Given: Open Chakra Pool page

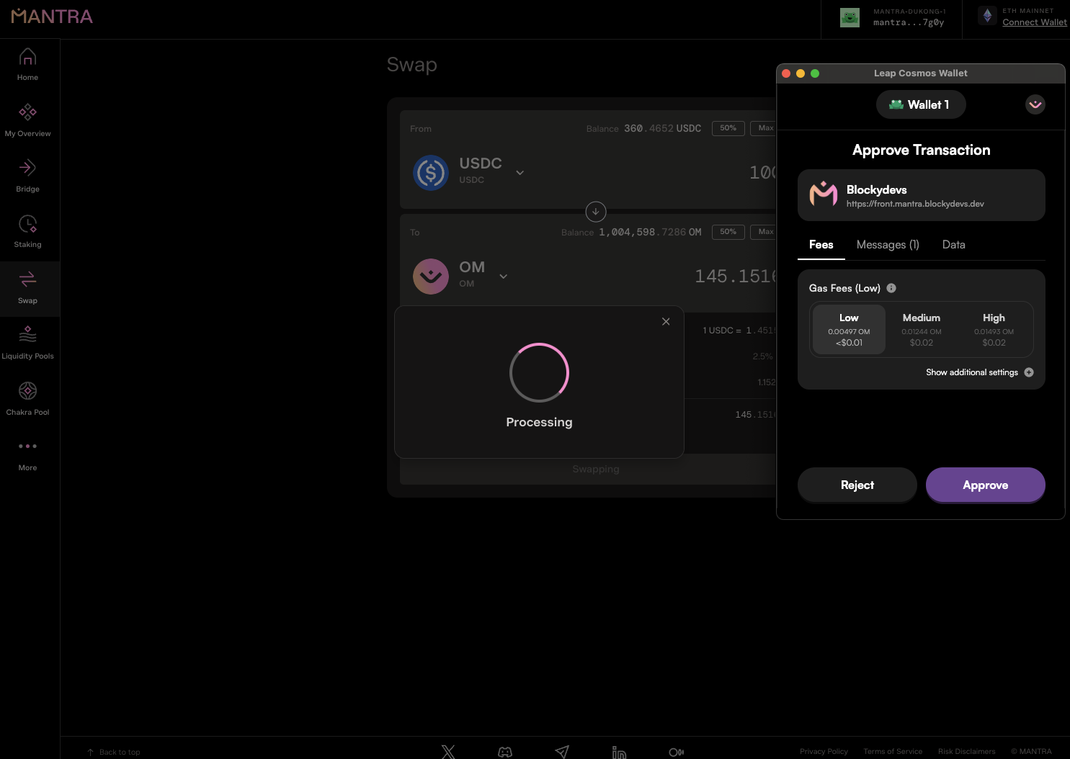Looking at the screenshot, I should (27, 391).
